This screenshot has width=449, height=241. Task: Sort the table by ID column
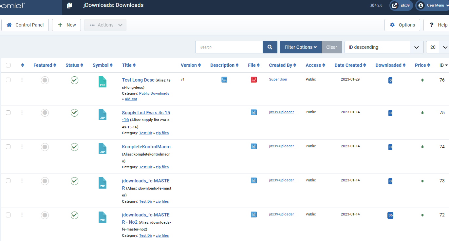point(444,65)
